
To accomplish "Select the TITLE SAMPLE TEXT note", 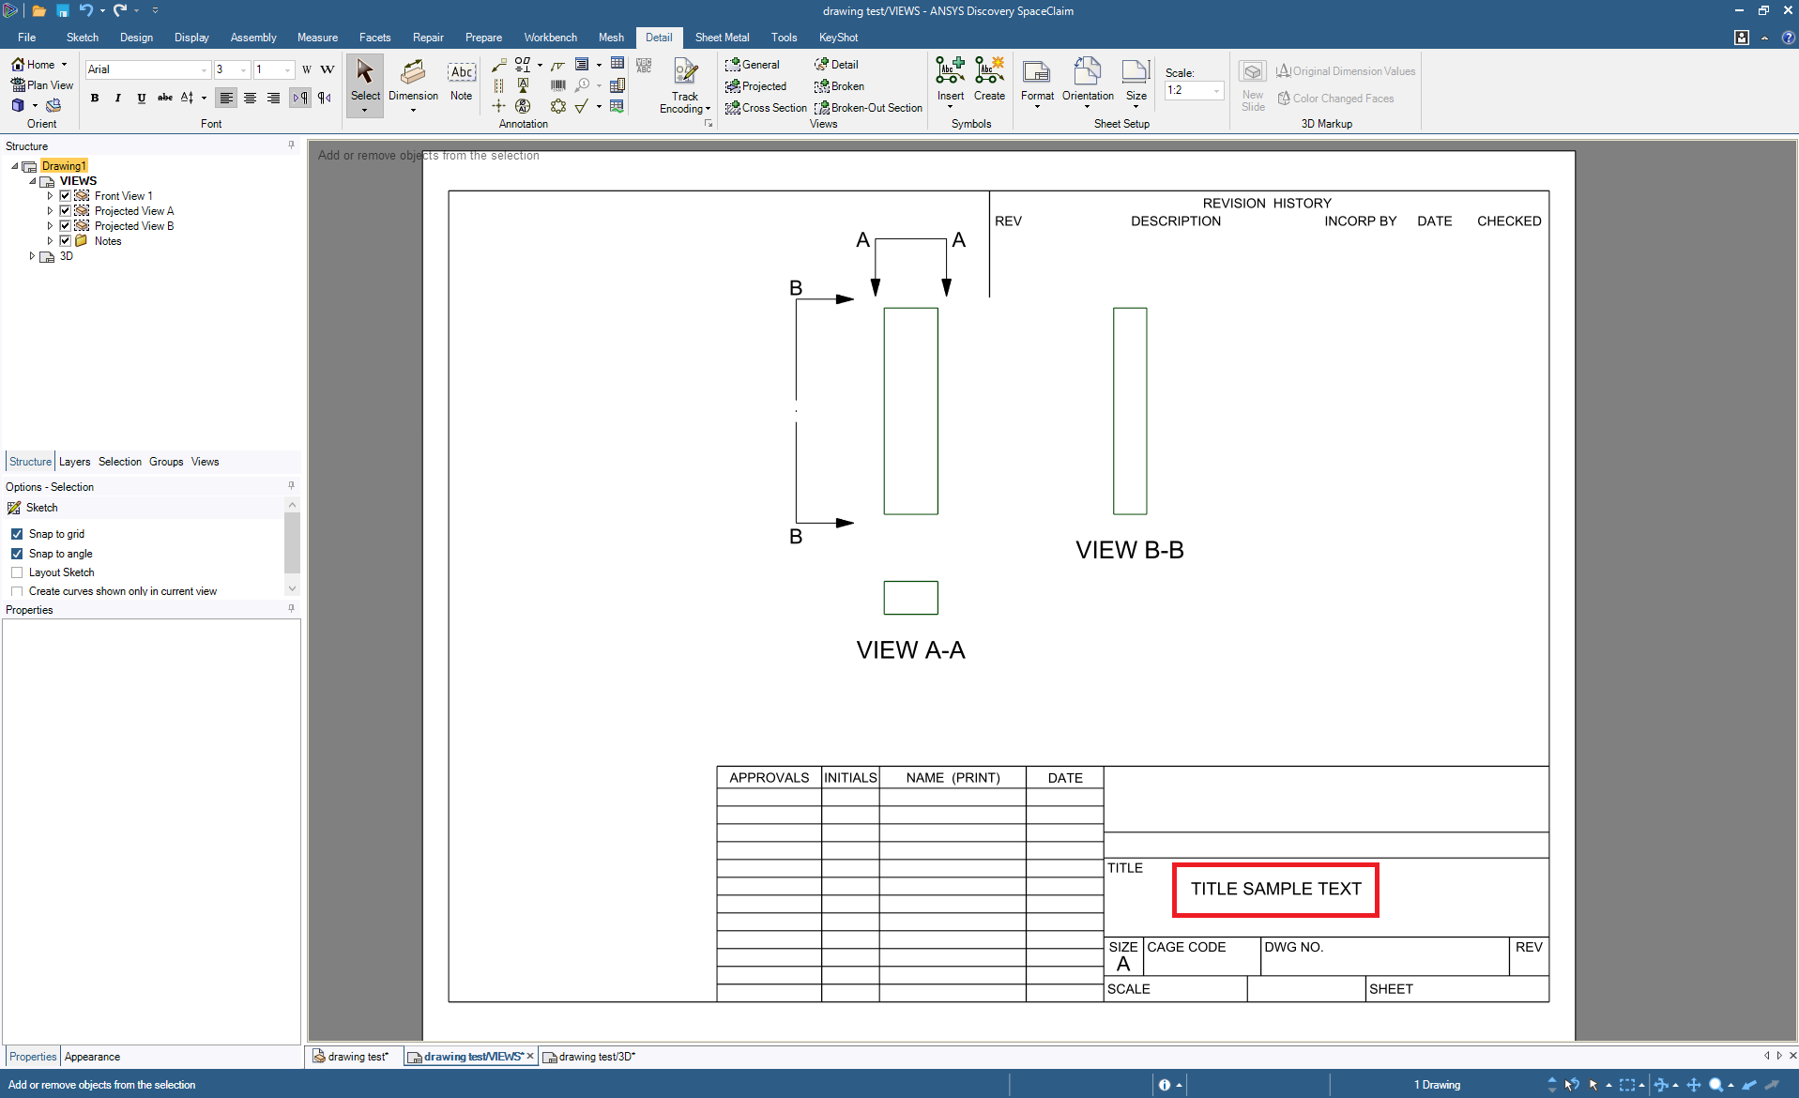I will tap(1275, 889).
